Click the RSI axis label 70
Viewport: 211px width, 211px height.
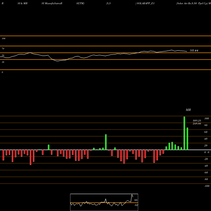click(3, 49)
